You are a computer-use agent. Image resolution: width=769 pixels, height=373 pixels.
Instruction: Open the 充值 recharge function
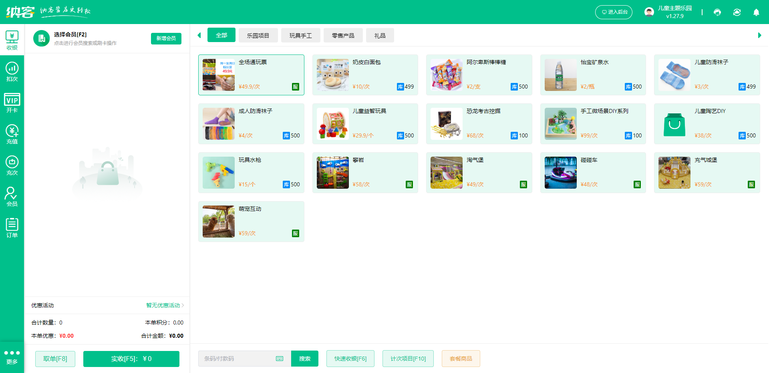pos(12,135)
